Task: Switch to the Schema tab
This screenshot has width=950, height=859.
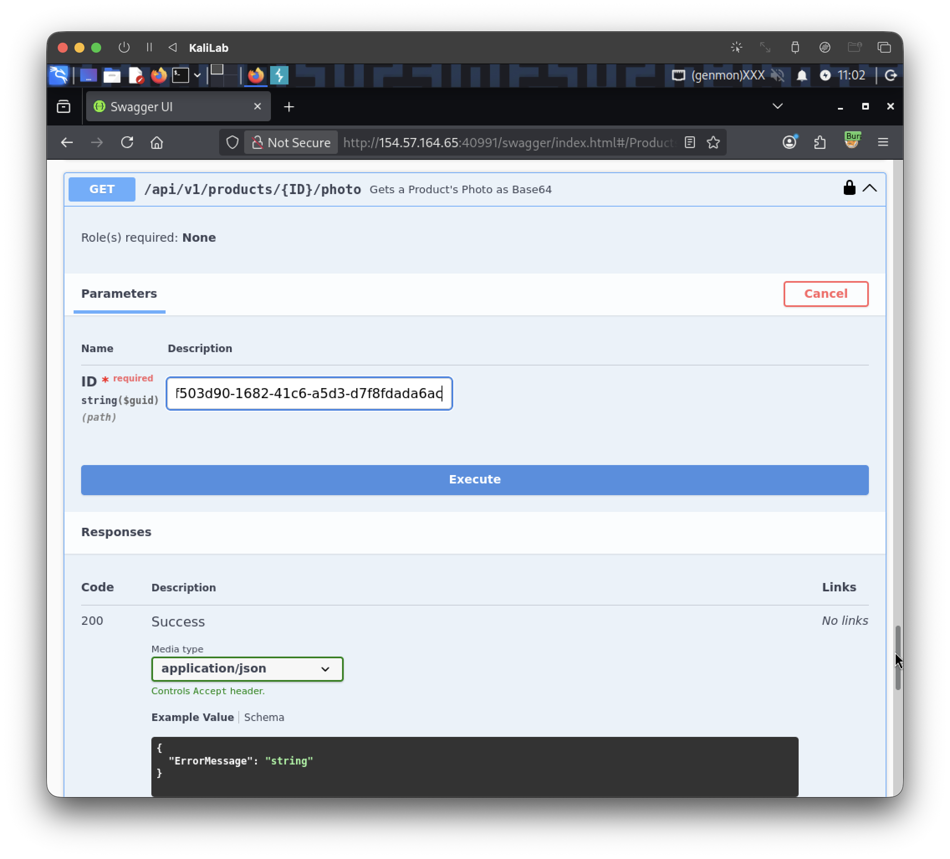Action: click(264, 717)
